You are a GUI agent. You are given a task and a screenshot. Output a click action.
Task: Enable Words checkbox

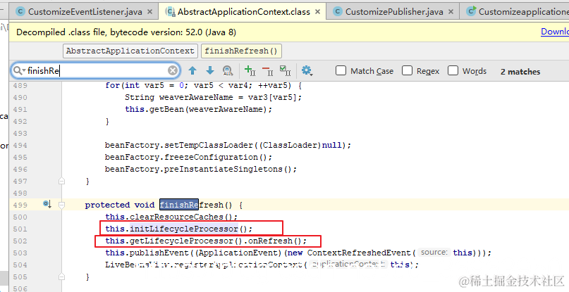click(453, 70)
